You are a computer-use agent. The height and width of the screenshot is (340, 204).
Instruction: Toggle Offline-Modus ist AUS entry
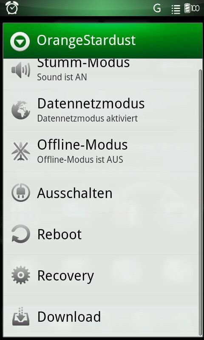(101, 151)
